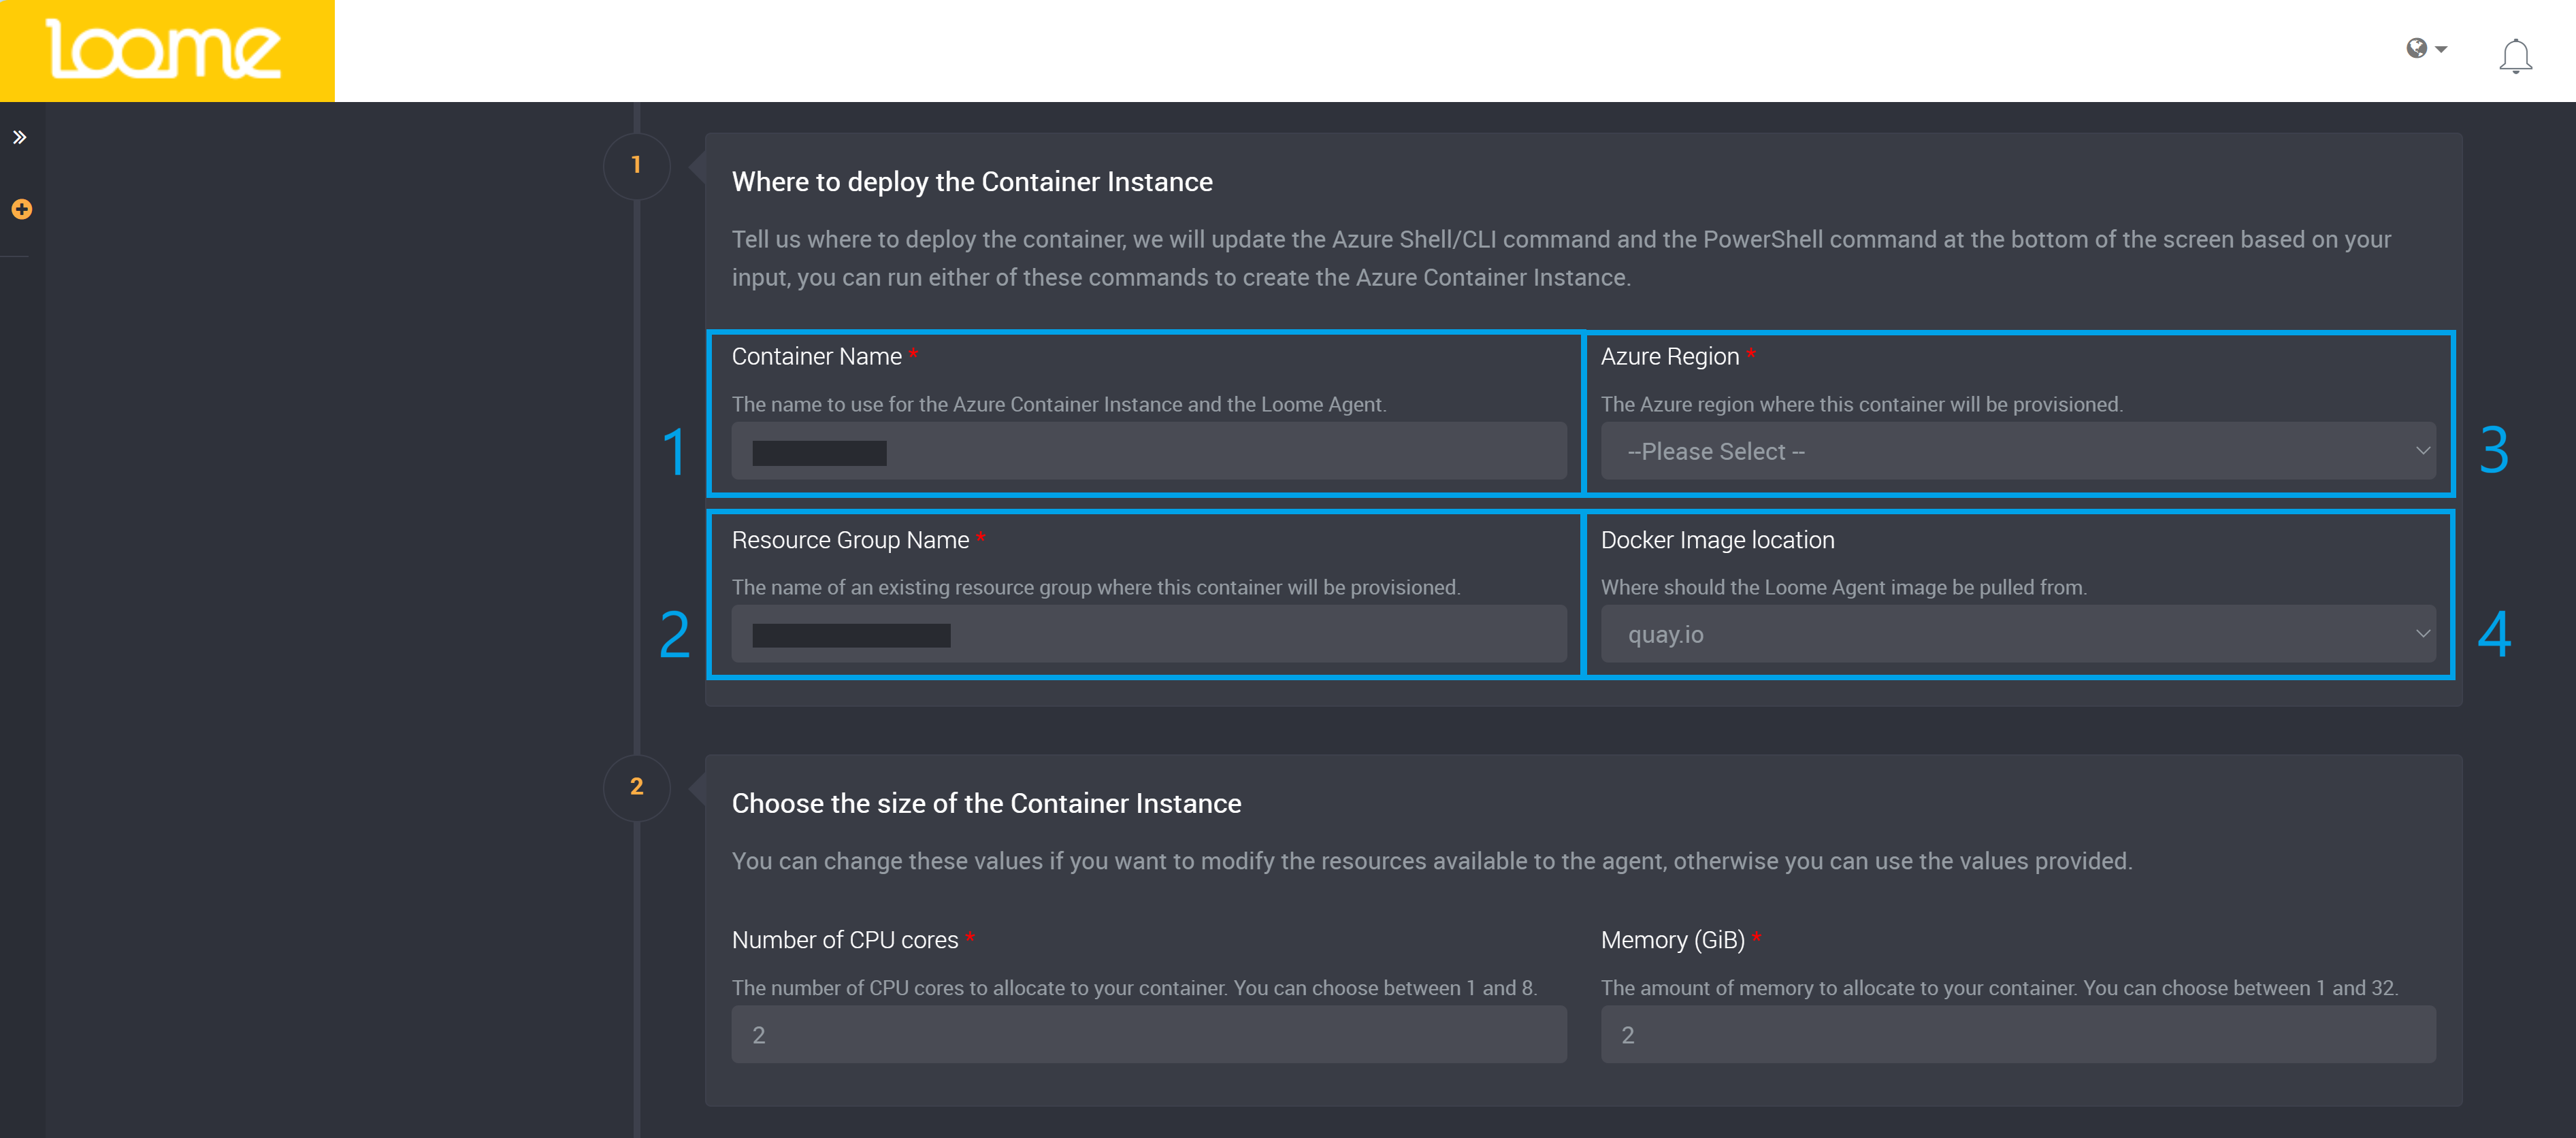The width and height of the screenshot is (2576, 1138).
Task: Click the Docker Image location label
Action: (1717, 541)
